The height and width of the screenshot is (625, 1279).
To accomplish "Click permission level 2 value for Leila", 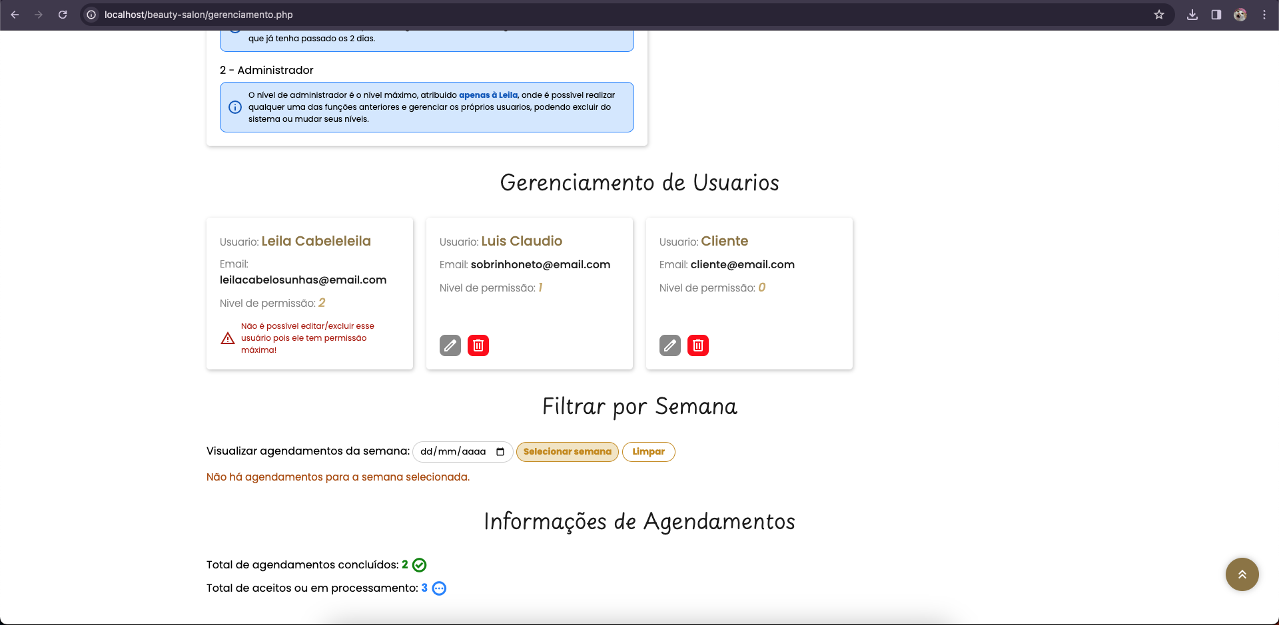I will [x=322, y=303].
